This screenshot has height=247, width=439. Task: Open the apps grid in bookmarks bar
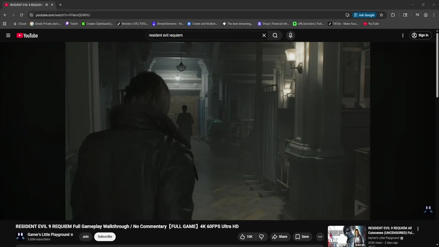click(x=4, y=24)
